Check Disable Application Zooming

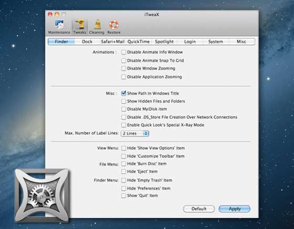[123, 77]
